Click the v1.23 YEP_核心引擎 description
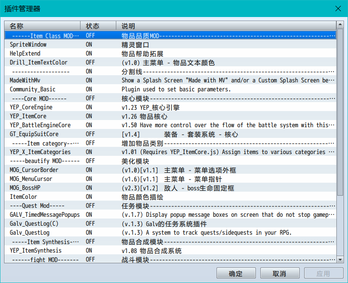Screen dimensions: 348x283 (150, 107)
